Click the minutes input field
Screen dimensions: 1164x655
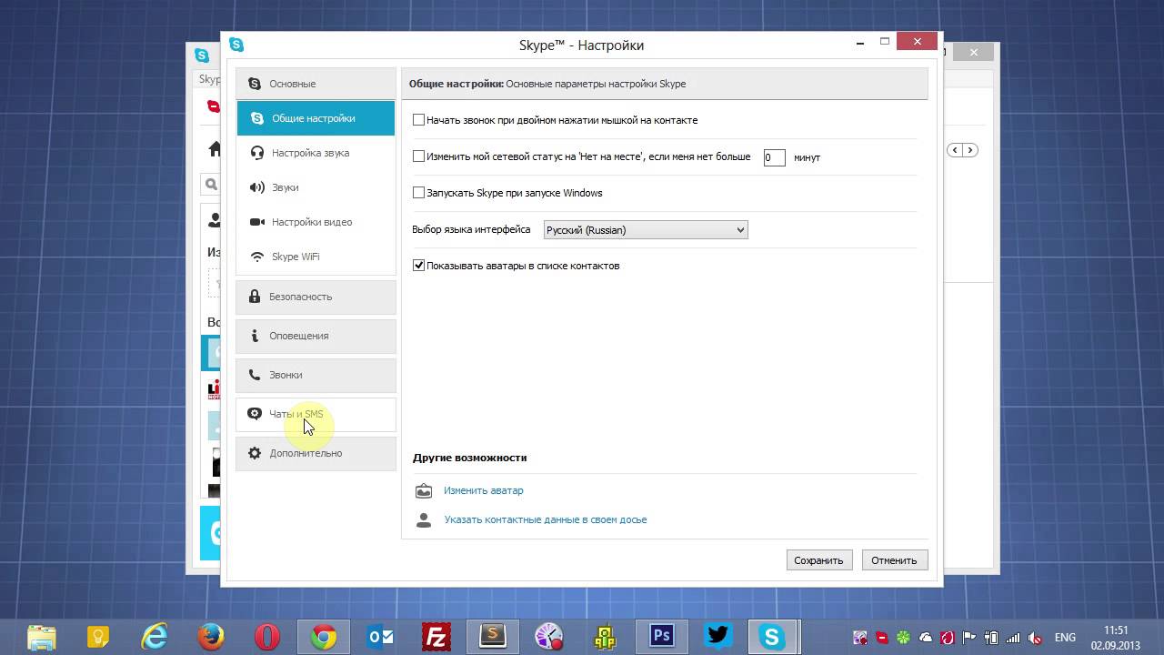(x=774, y=157)
